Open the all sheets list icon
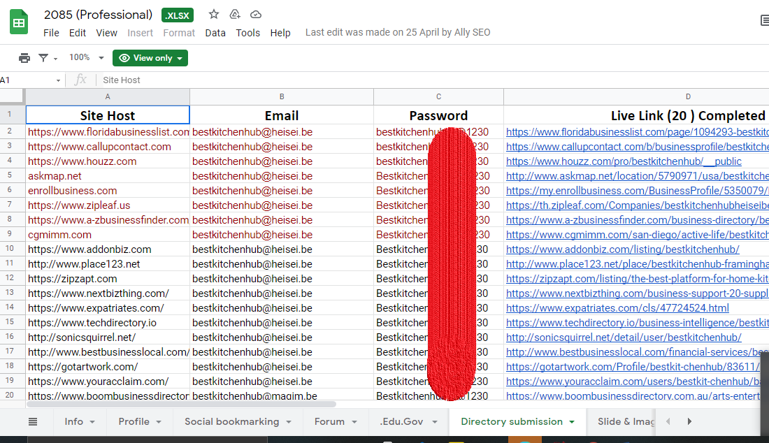 point(33,421)
